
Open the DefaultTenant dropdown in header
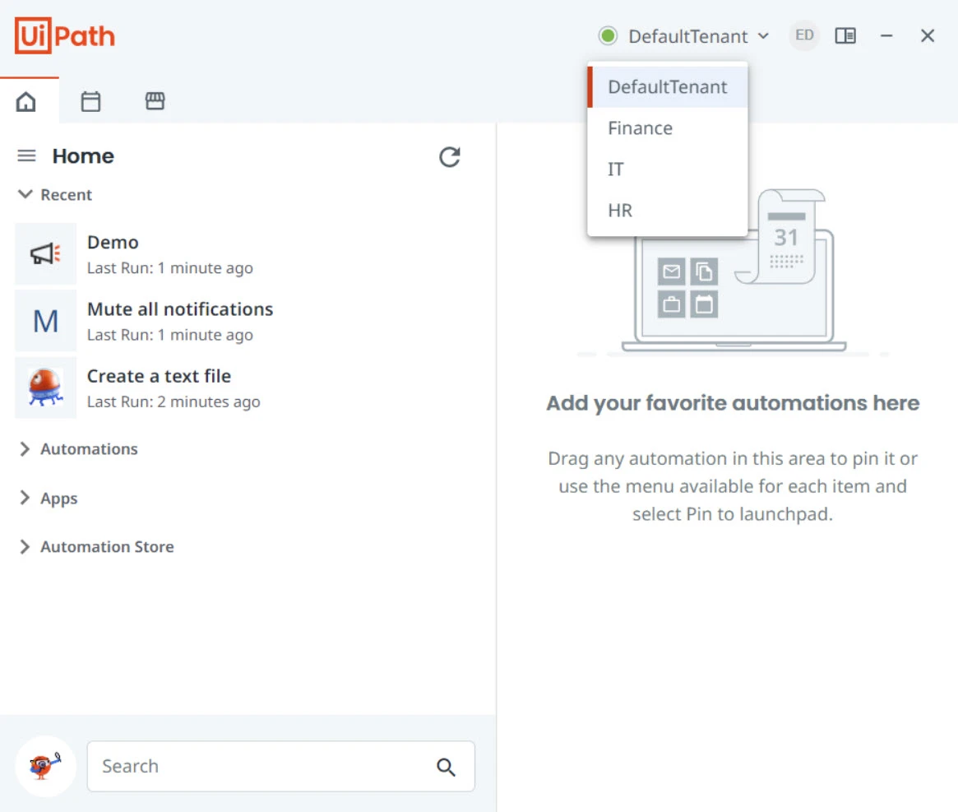(x=698, y=37)
